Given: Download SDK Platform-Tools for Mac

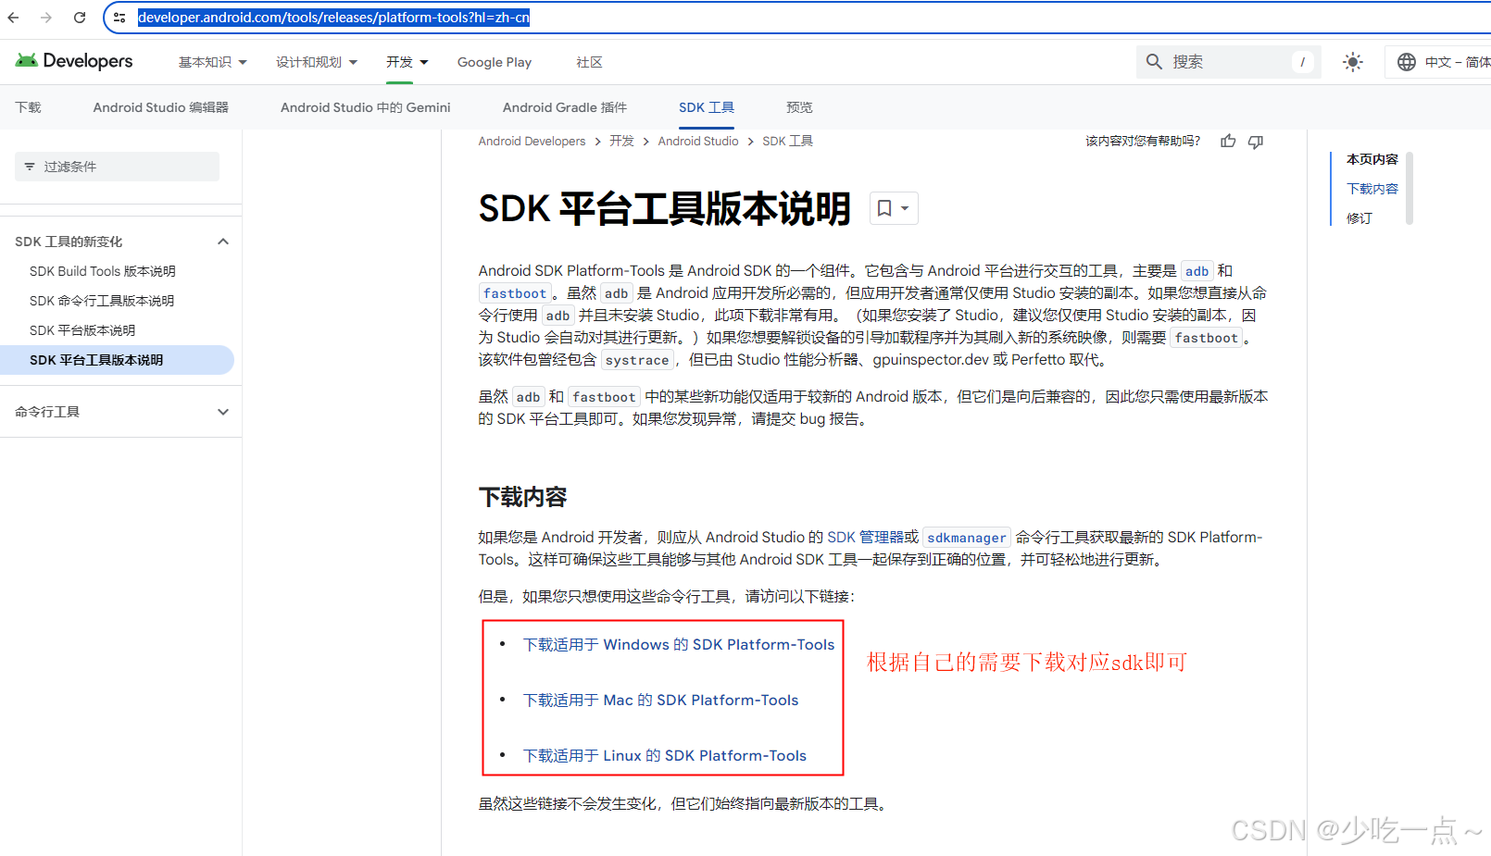Looking at the screenshot, I should (x=660, y=700).
